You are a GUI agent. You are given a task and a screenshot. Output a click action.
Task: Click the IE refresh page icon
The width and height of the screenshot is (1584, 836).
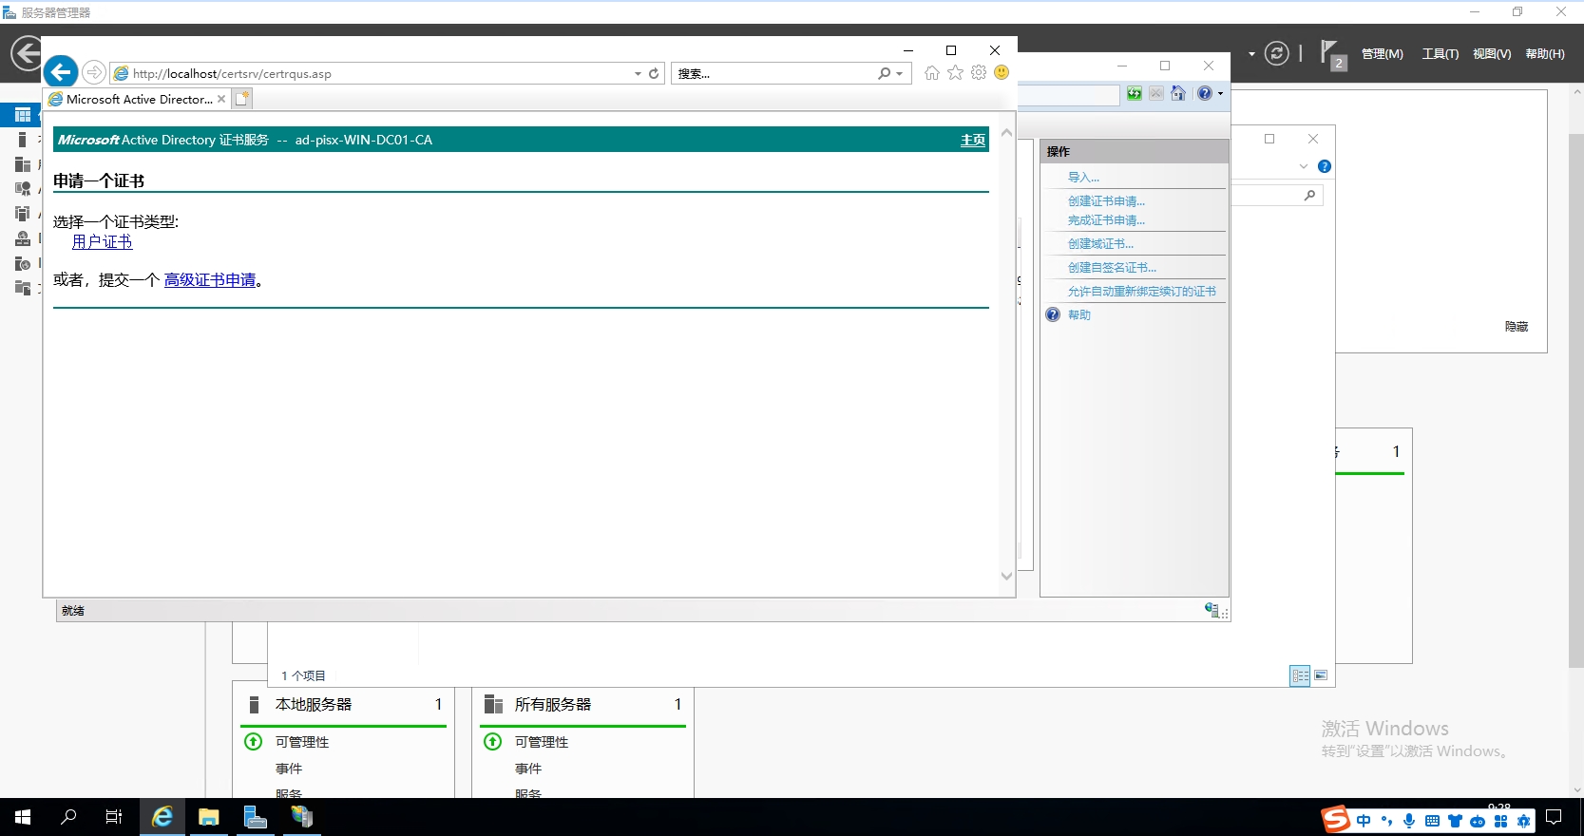(654, 73)
